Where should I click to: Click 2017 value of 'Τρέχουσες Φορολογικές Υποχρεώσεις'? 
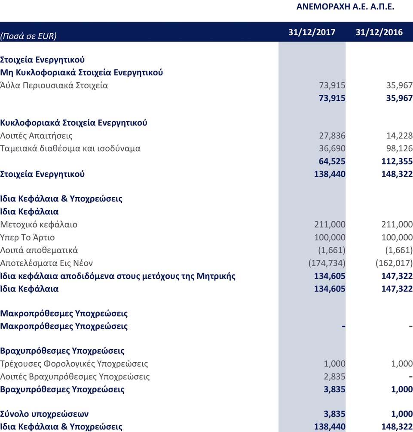334,364
